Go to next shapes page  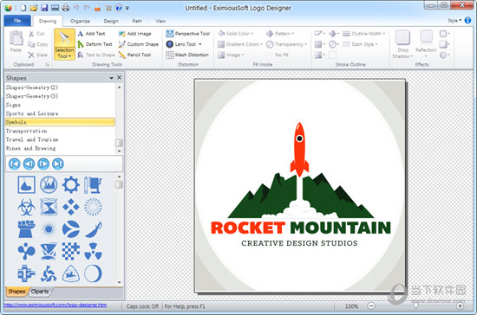point(43,164)
